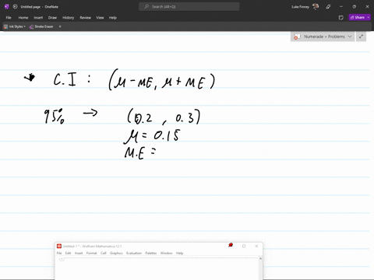Expand the Share dropdown arrow
Image resolution: width=374 pixels, height=280 pixels.
pyautogui.click(x=369, y=17)
